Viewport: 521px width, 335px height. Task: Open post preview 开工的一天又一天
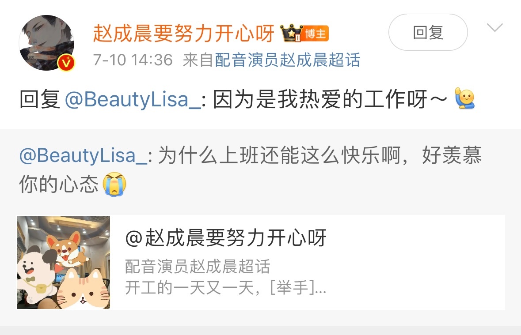click(226, 287)
